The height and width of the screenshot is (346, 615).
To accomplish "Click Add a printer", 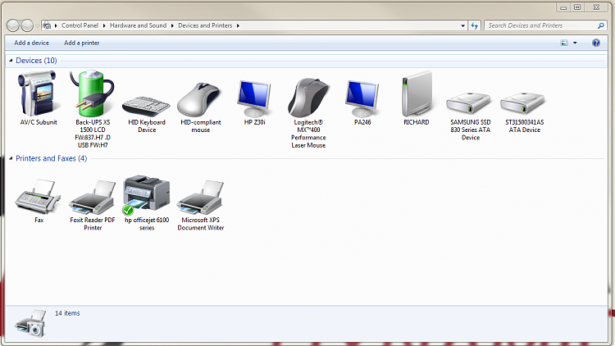I will coord(81,43).
